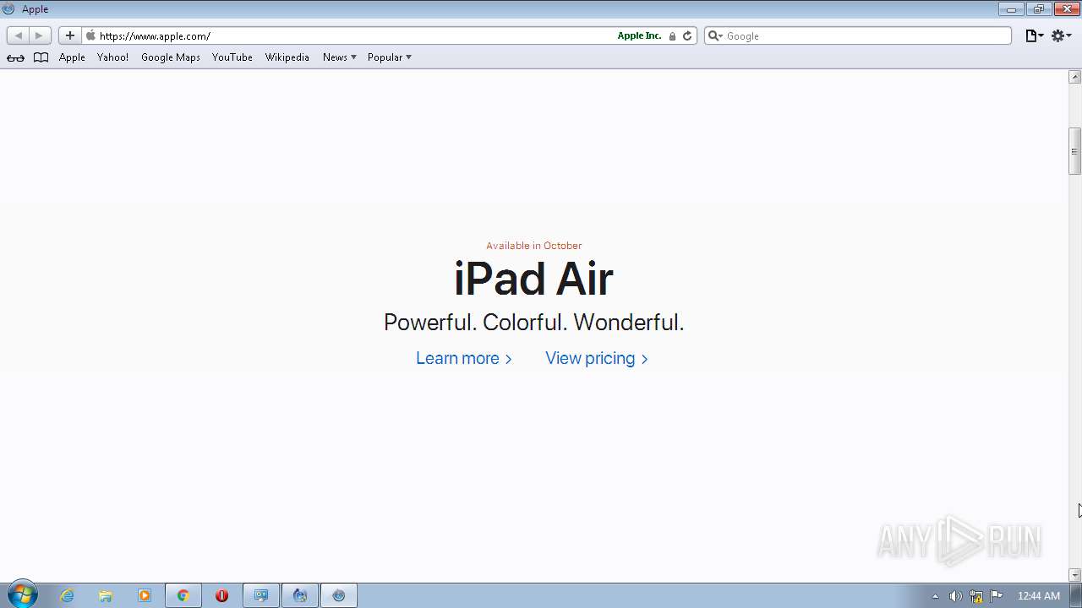1082x608 pixels.
Task: Go back with the left arrow button
Action: [x=18, y=35]
